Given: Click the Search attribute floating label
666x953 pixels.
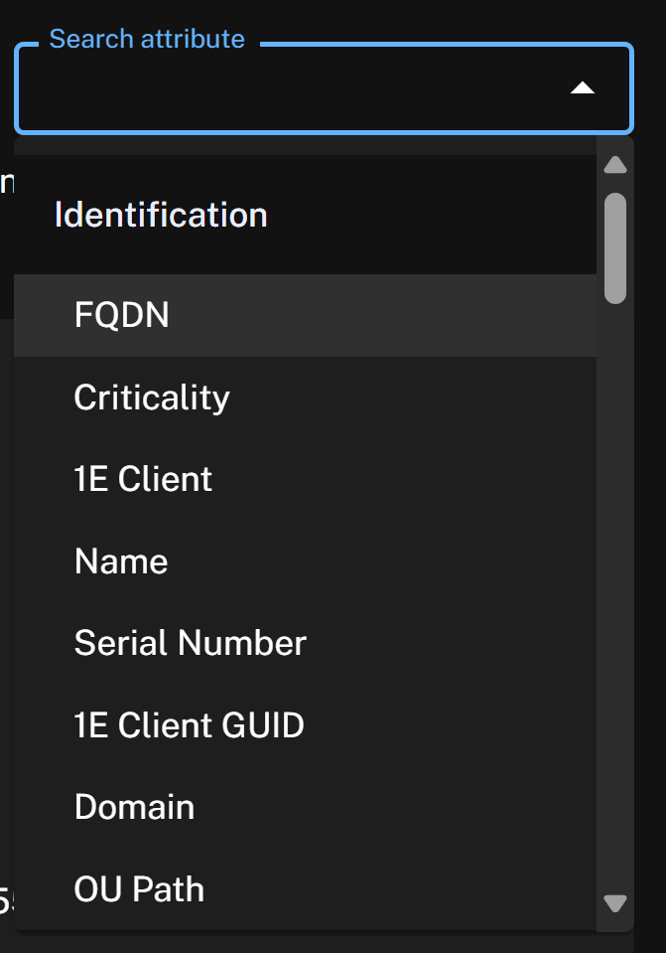Looking at the screenshot, I should click(147, 40).
